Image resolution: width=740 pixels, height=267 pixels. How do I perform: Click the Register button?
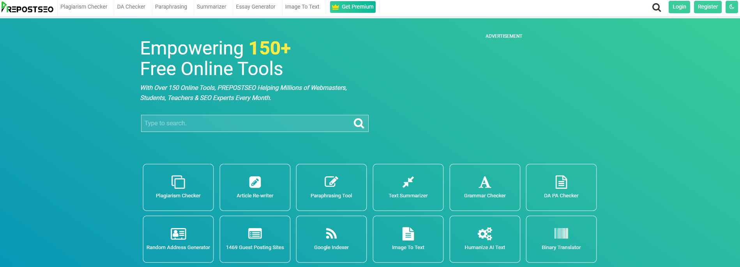(x=708, y=7)
